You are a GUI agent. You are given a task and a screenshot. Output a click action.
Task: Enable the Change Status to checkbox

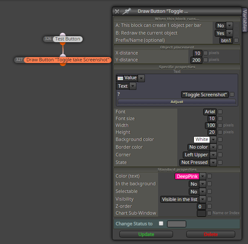(161, 224)
